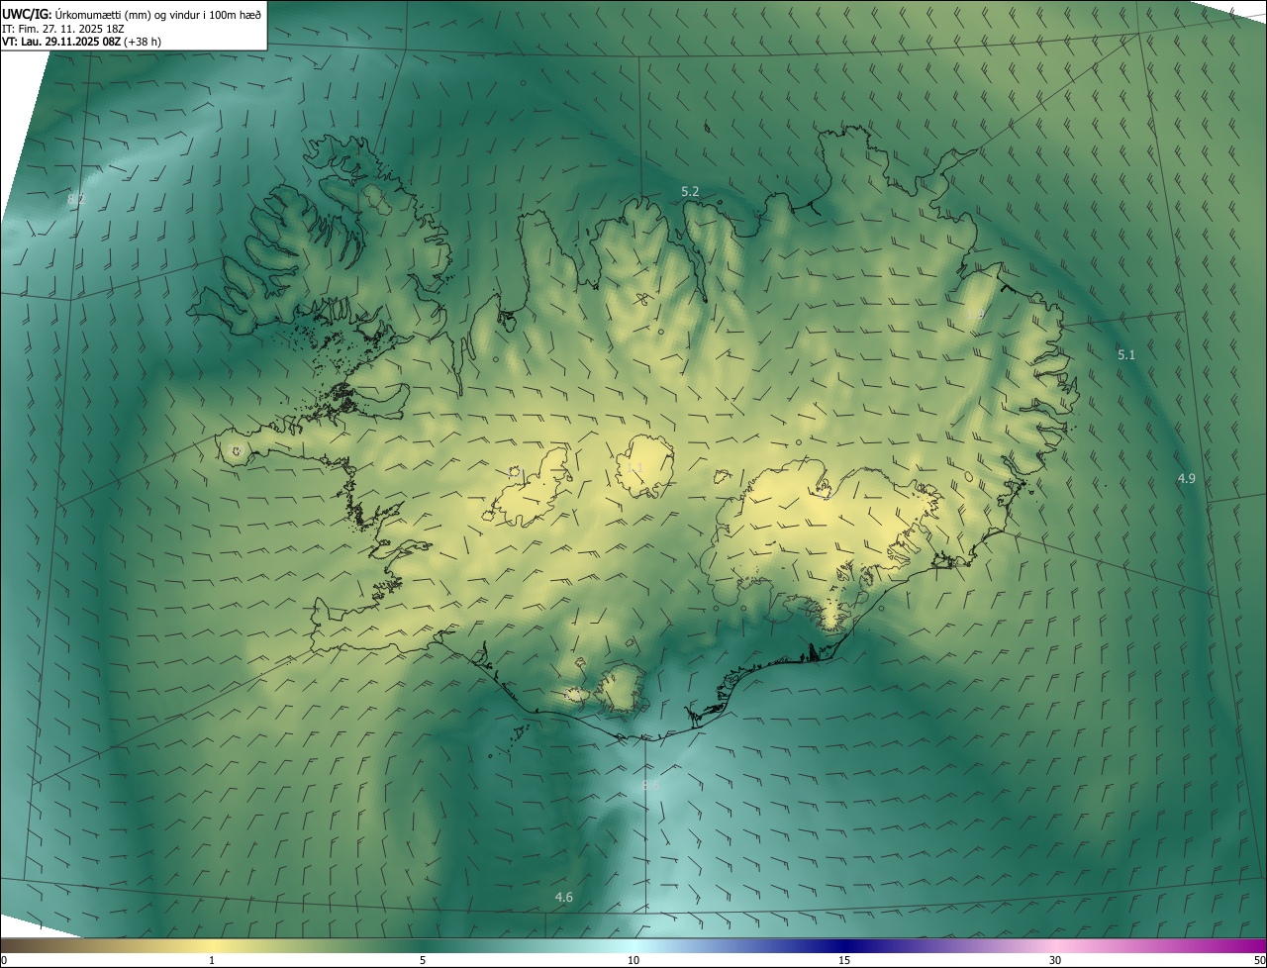Click the '4.9' value label on the map
The width and height of the screenshot is (1267, 968).
[x=1186, y=479]
